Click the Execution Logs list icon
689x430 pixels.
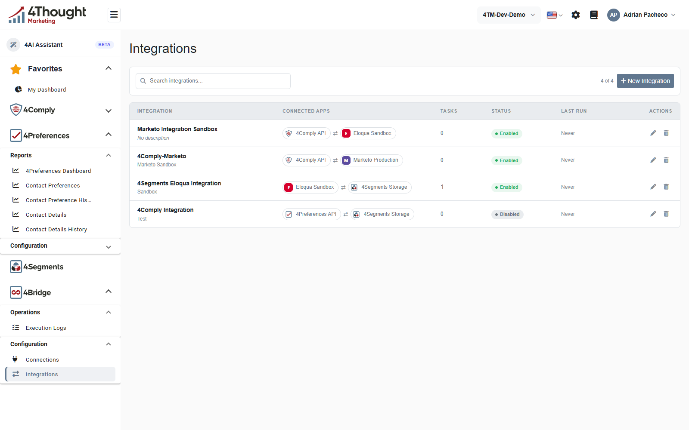[16, 328]
